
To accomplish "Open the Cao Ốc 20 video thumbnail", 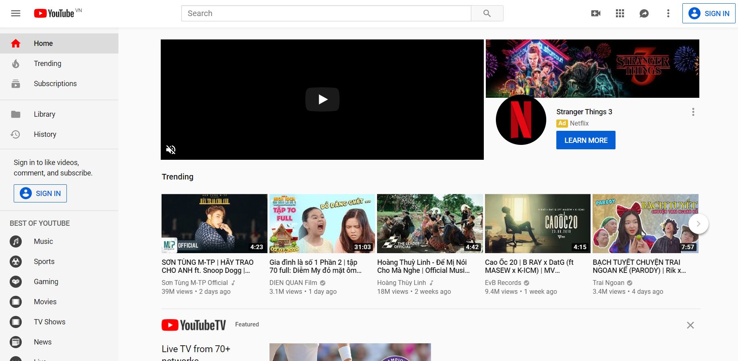I will pos(537,223).
